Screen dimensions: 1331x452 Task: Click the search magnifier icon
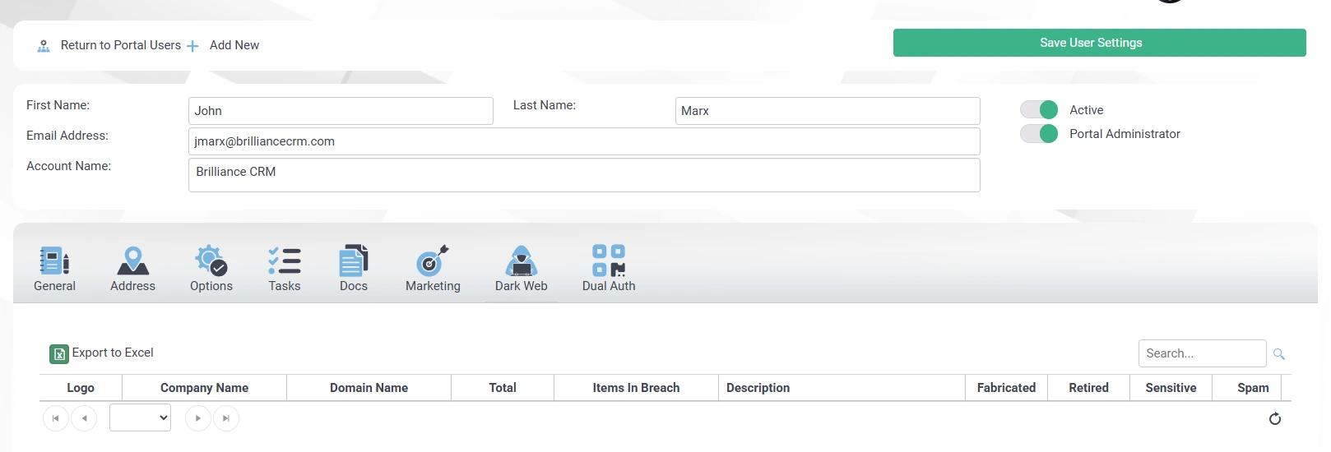1278,354
